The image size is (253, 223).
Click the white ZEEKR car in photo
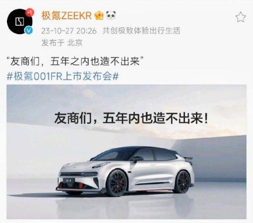click(125, 171)
